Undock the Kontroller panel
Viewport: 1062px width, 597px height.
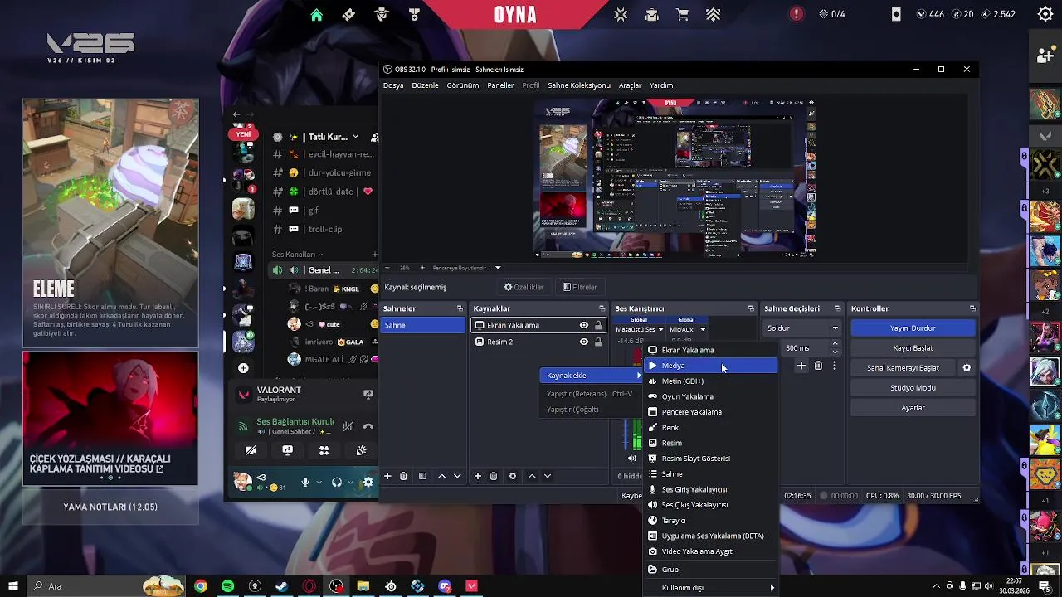click(x=972, y=308)
